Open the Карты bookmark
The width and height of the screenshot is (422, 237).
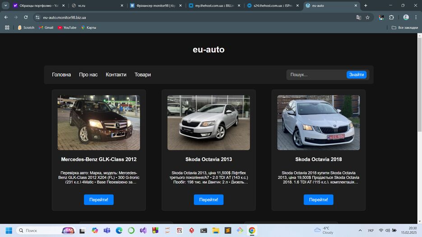(88, 28)
